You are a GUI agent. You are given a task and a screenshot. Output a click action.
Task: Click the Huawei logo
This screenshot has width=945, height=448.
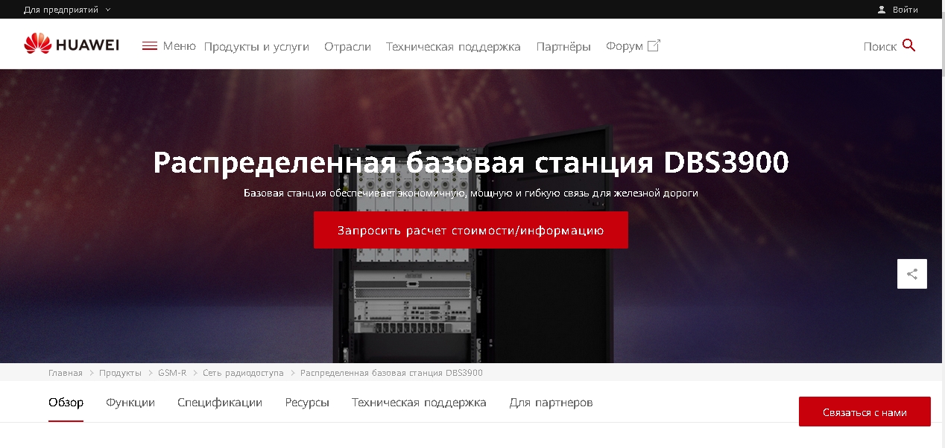[72, 45]
